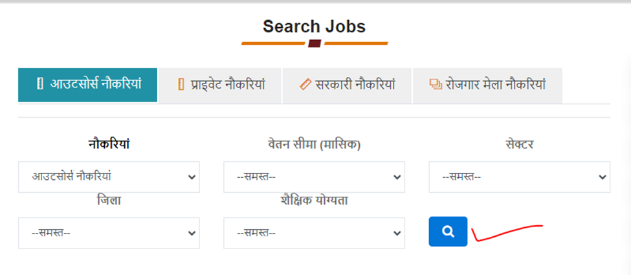Click the orange icon beside प्राइवेट नौकरियां

click(181, 85)
